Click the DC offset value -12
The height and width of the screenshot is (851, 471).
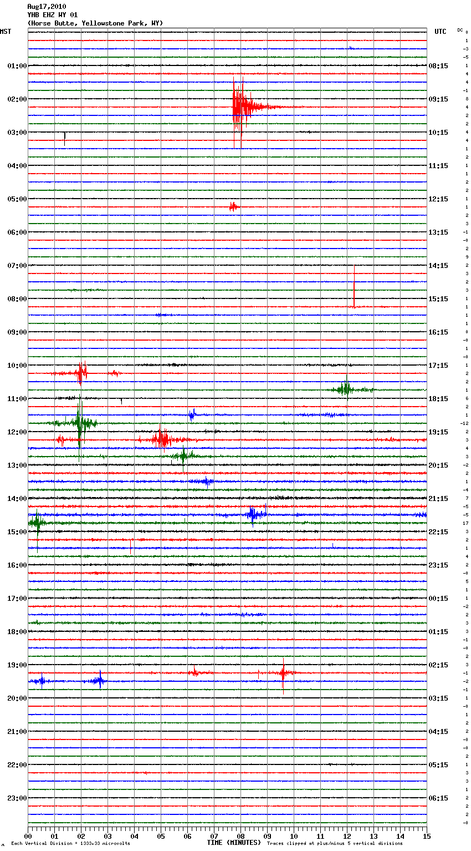[x=464, y=424]
